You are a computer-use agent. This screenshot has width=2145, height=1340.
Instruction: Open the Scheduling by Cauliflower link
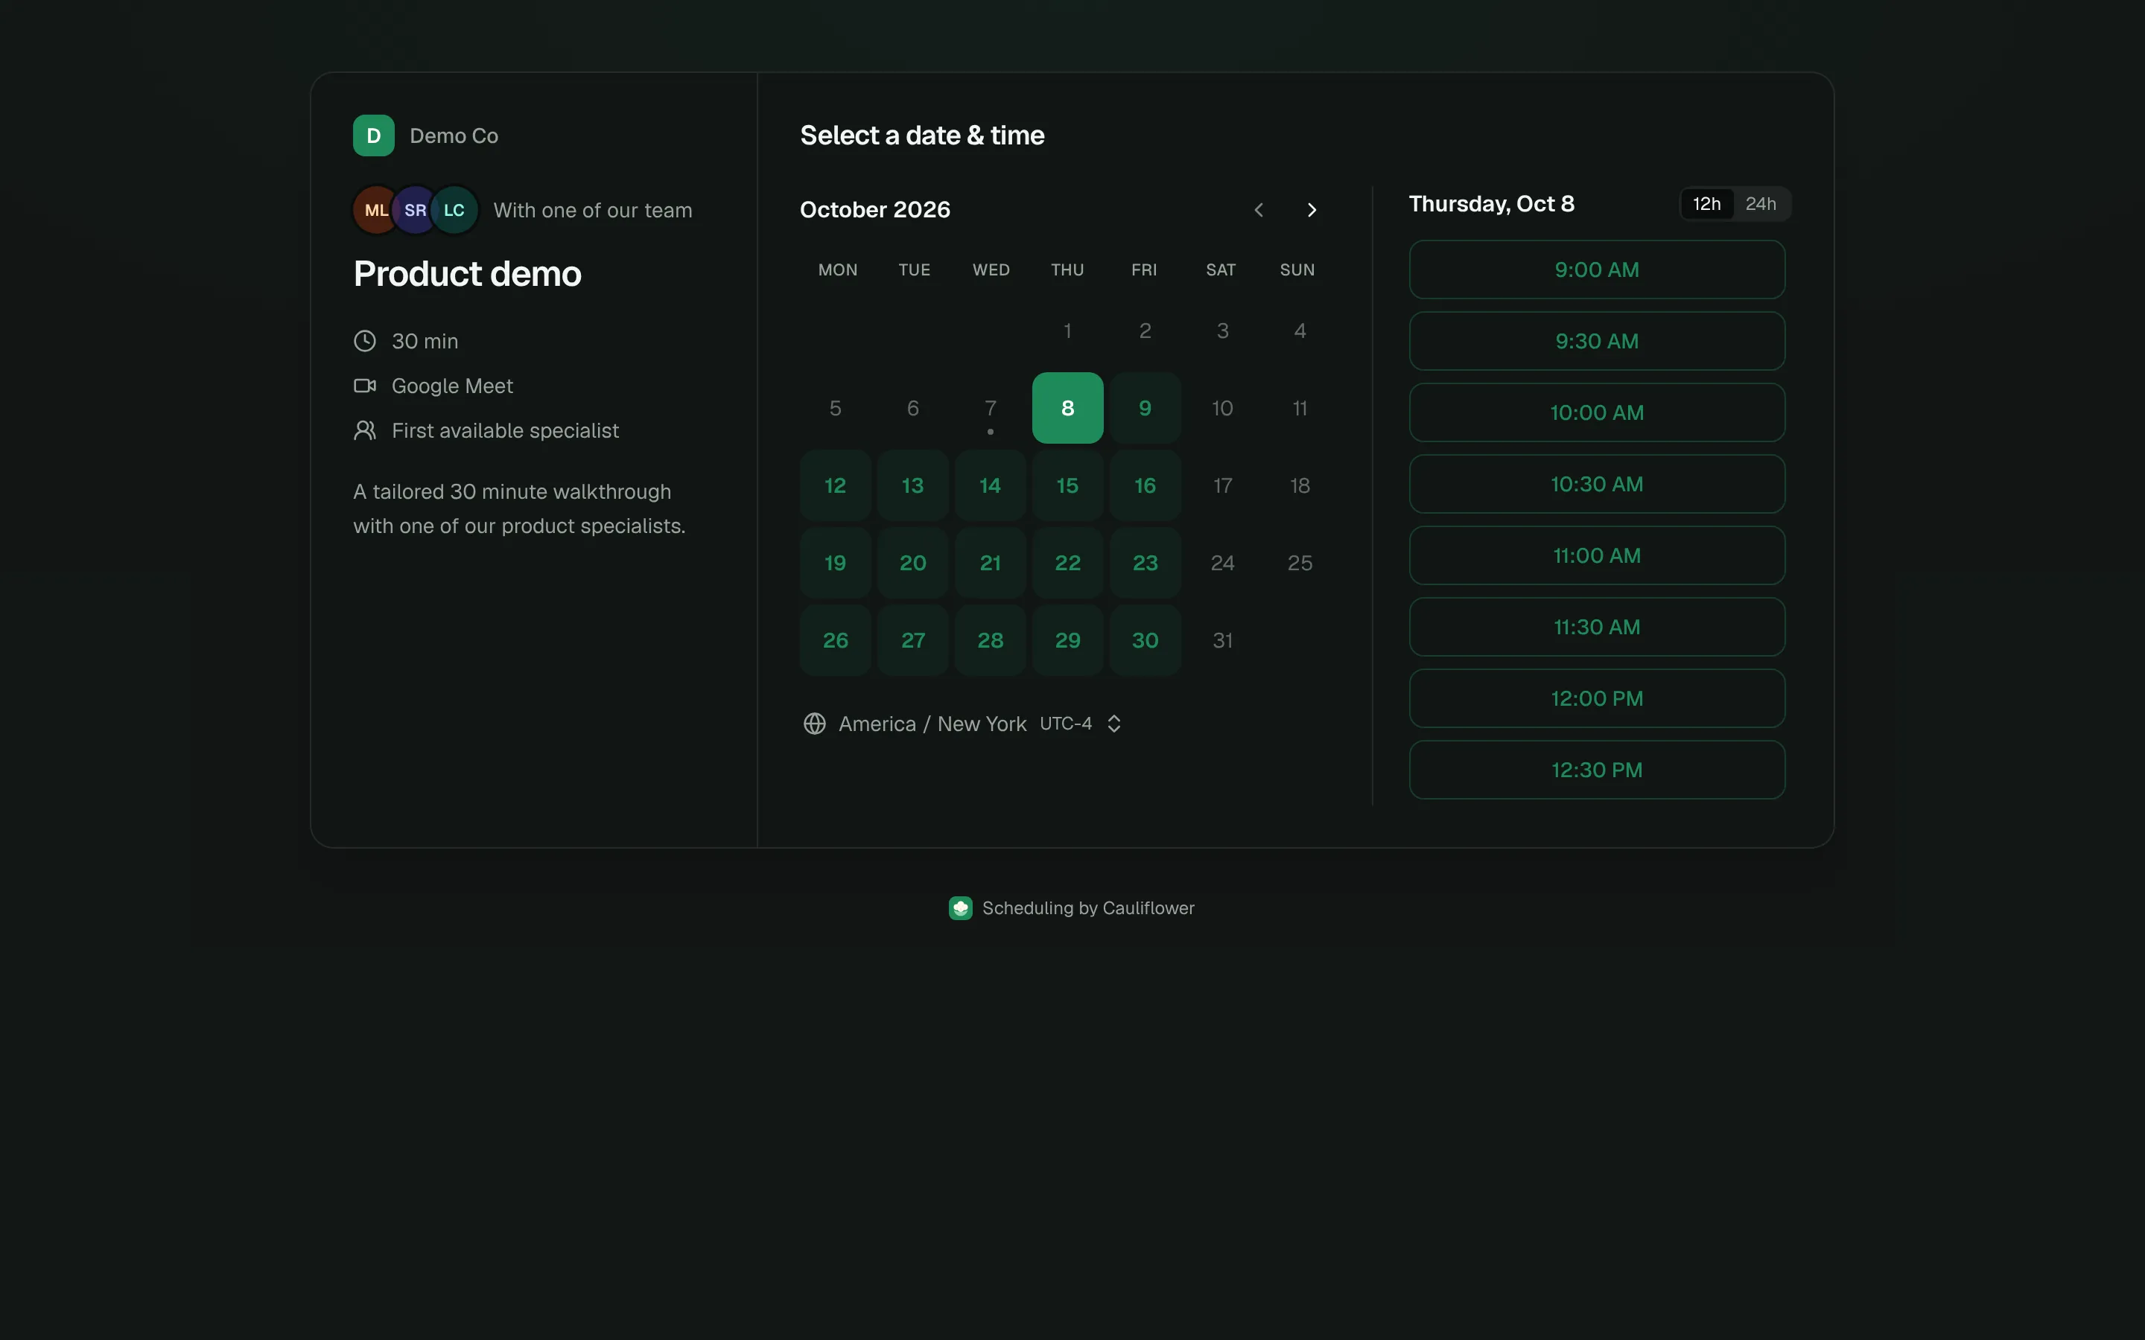pos(1072,908)
